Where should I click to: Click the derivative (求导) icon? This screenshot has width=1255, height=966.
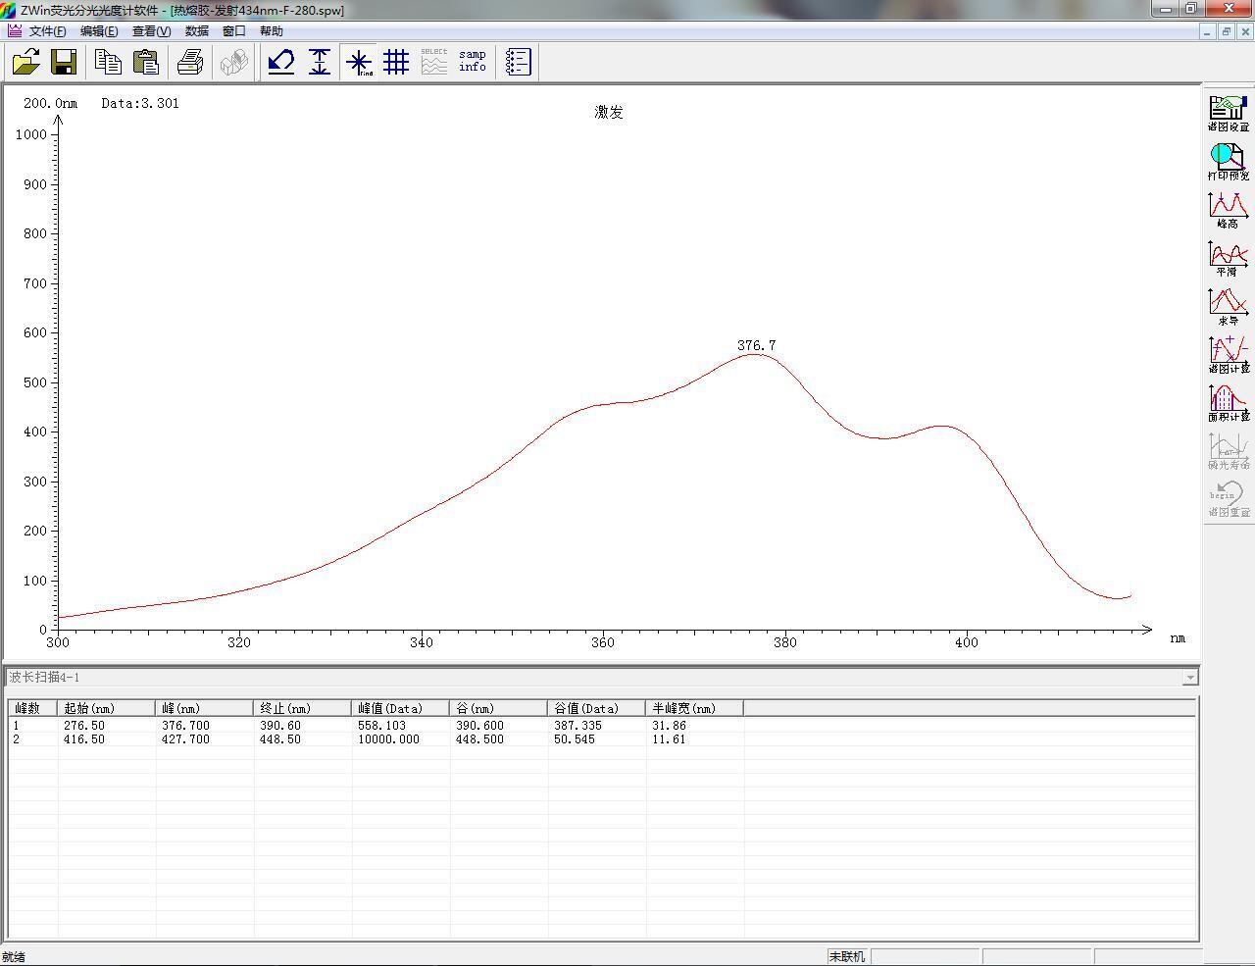click(1229, 306)
